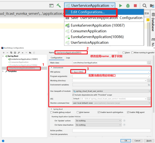155x143 pixels.
Task: Select Edit Configurations menu item
Action: click(104, 12)
